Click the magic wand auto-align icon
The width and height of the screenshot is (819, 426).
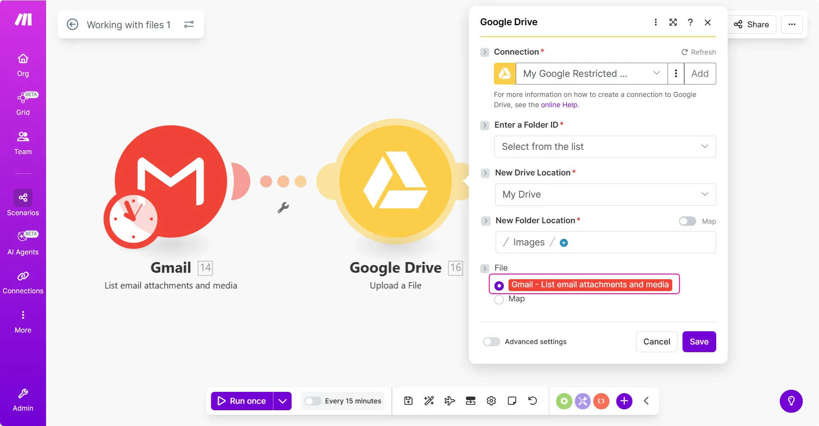(x=429, y=401)
